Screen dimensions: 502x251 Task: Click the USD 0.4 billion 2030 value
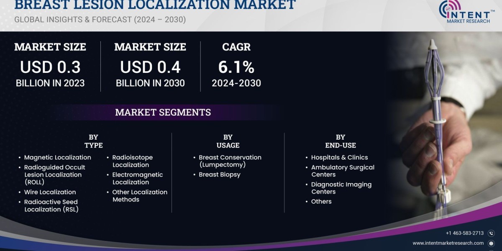[x=150, y=67]
